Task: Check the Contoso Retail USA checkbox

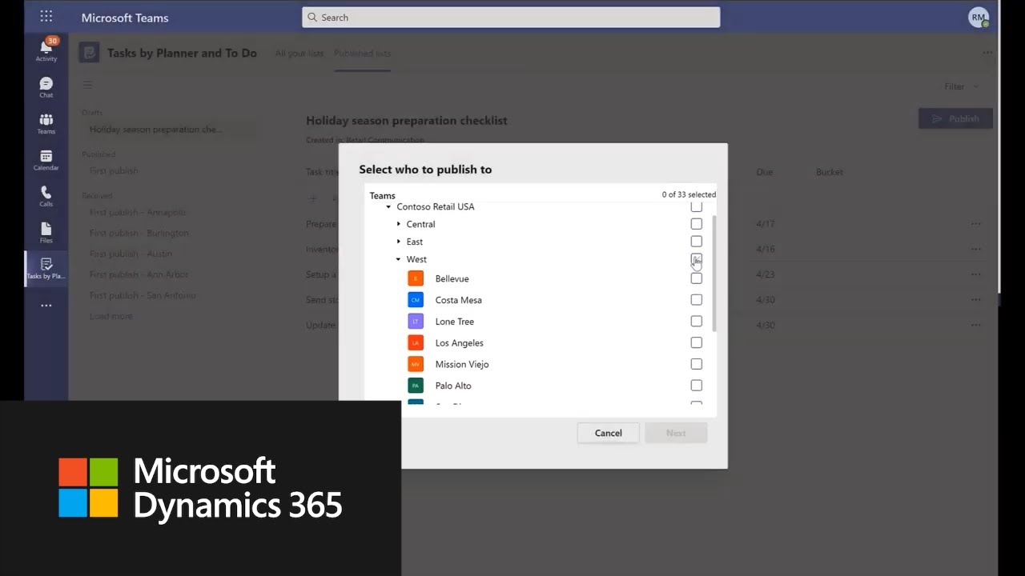Action: [x=696, y=206]
